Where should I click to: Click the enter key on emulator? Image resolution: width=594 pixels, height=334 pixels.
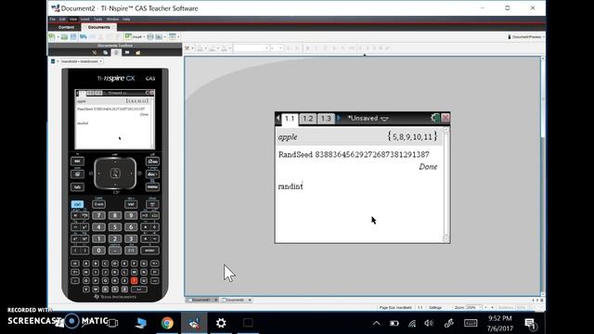[x=149, y=250]
